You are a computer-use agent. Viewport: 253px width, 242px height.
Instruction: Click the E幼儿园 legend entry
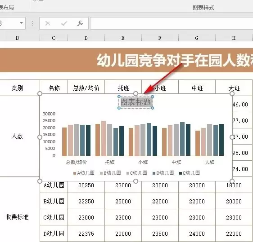[x=190, y=173]
